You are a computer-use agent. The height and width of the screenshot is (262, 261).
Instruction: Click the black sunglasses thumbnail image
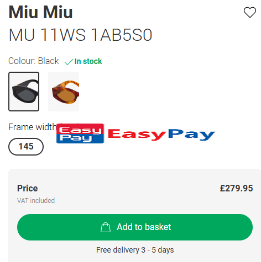[25, 91]
